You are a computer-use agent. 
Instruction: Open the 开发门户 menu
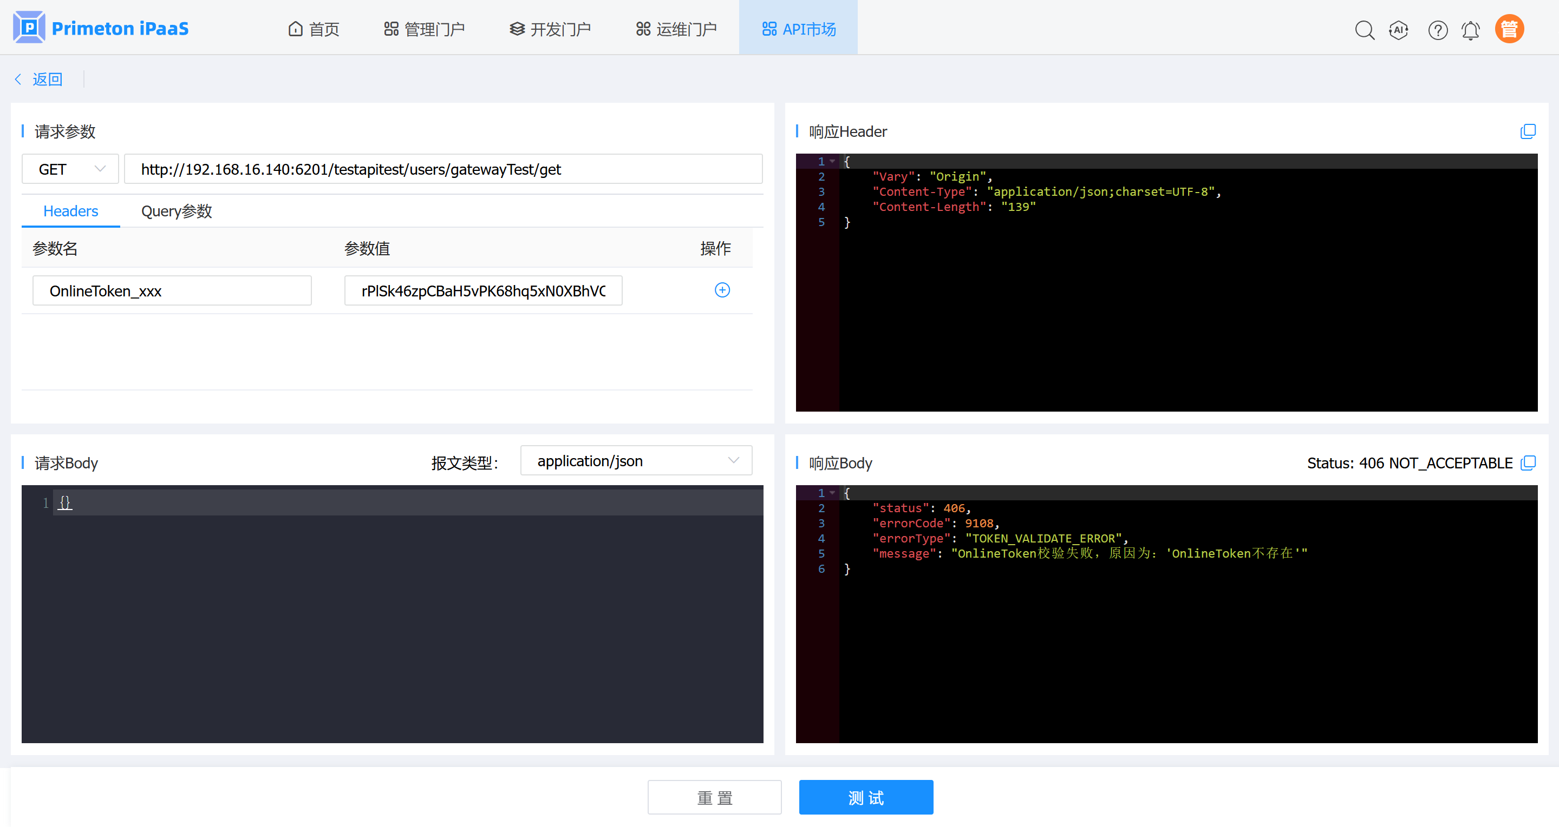(x=550, y=29)
